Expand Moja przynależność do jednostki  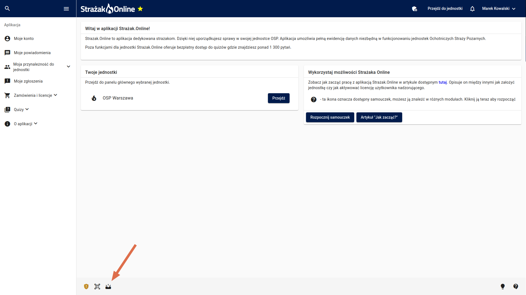click(68, 67)
